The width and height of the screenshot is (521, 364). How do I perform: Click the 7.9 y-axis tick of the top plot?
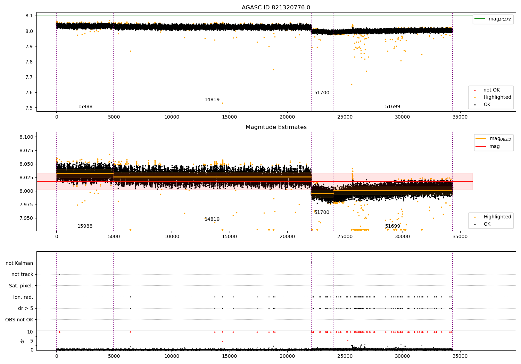coord(29,46)
